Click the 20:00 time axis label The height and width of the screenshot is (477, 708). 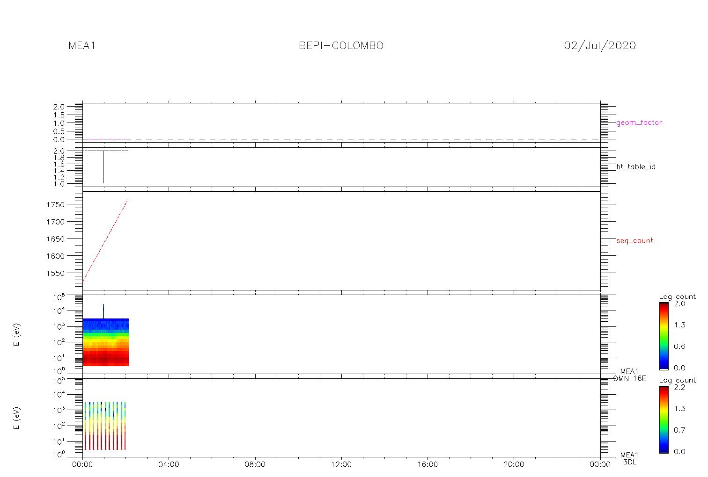514,465
